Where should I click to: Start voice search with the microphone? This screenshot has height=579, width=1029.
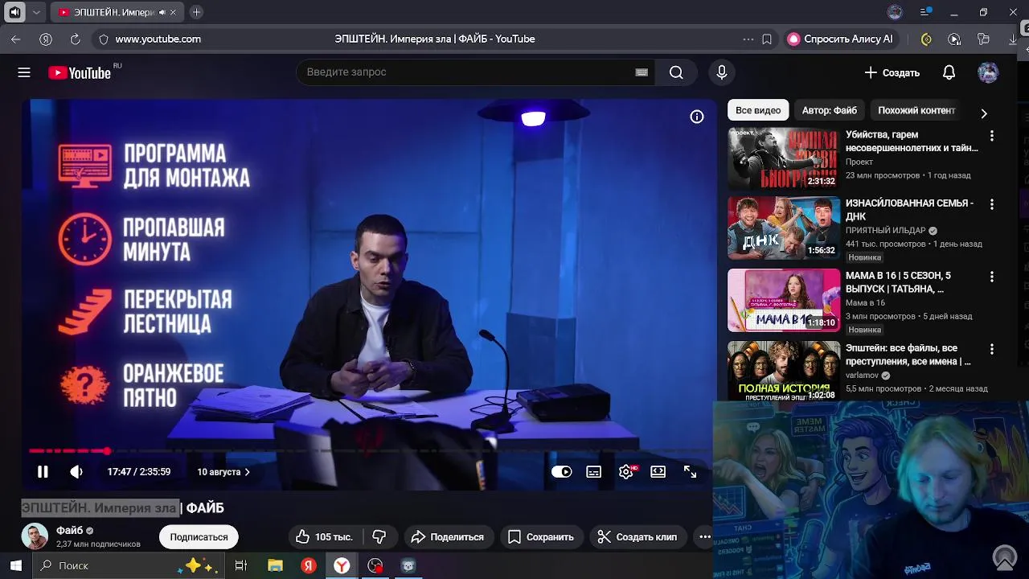click(x=722, y=72)
